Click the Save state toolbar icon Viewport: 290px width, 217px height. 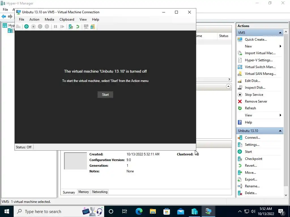coord(47,27)
